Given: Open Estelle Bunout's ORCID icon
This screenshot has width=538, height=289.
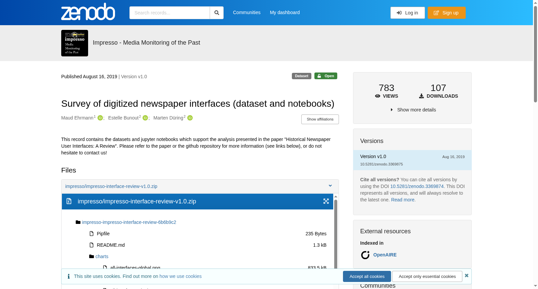Looking at the screenshot, I should point(145,118).
